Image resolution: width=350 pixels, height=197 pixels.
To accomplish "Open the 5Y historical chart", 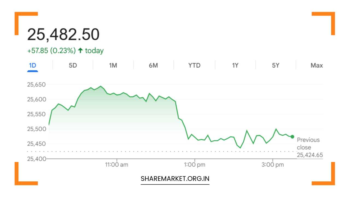I will click(275, 65).
